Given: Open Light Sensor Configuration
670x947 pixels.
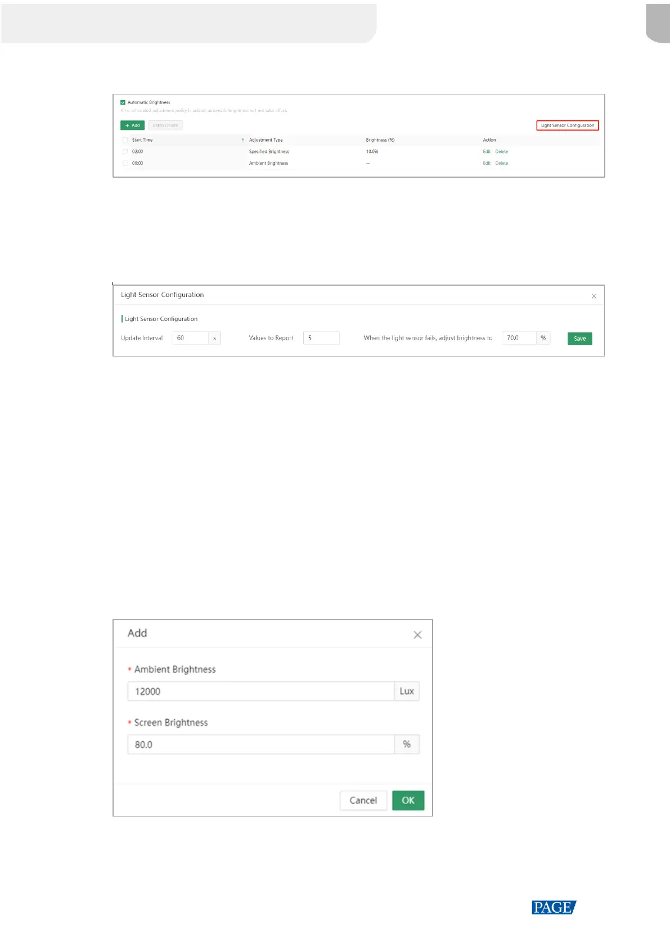Looking at the screenshot, I should (567, 125).
